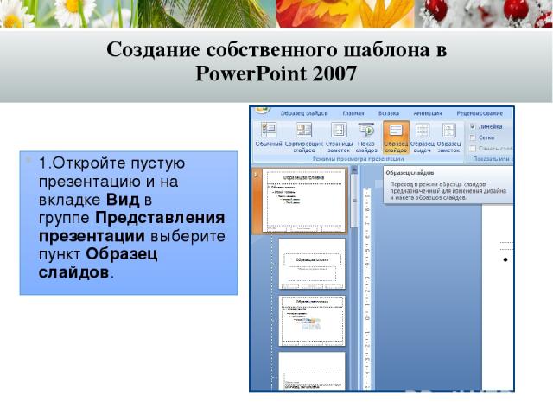
Task: Open the Главная ribbon tab
Action: pos(353,113)
